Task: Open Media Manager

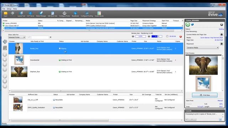Action: [41, 14]
